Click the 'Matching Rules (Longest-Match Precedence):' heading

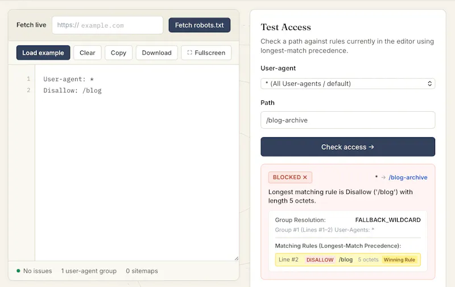pos(338,246)
